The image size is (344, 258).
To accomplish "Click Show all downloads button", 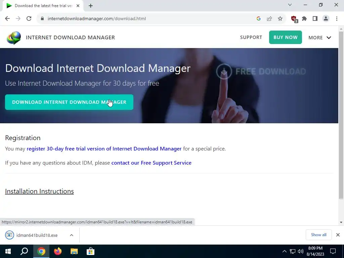I will [318, 235].
